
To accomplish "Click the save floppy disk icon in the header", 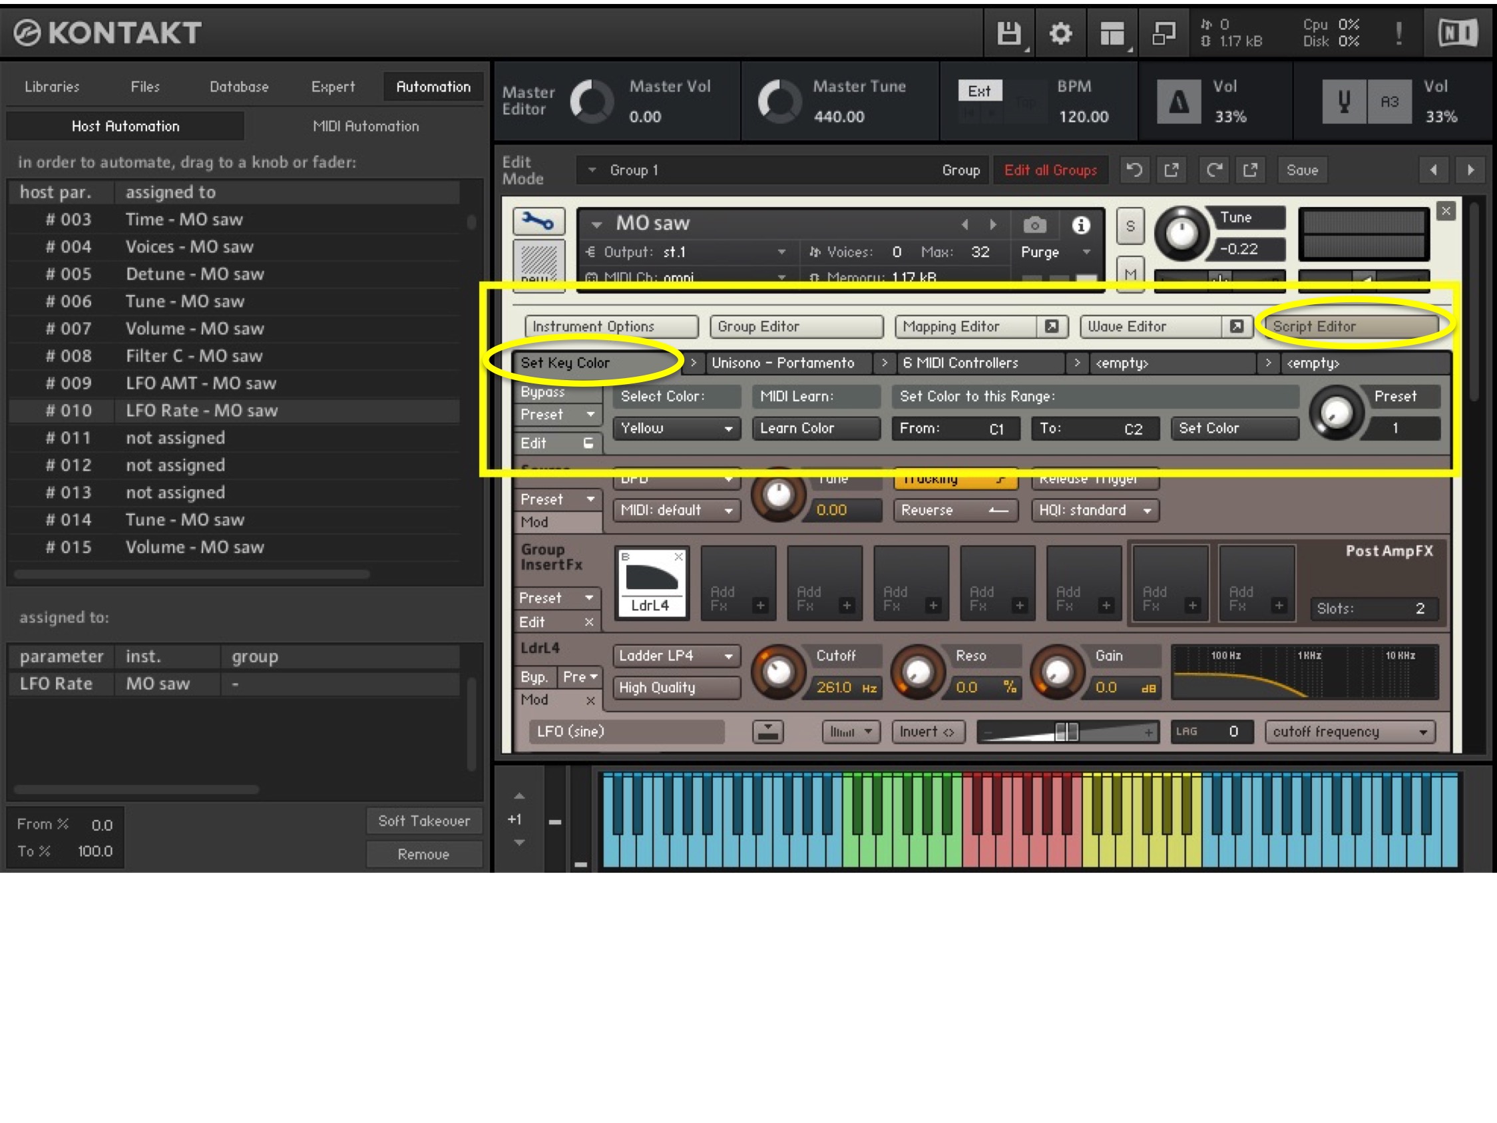I will (1008, 33).
